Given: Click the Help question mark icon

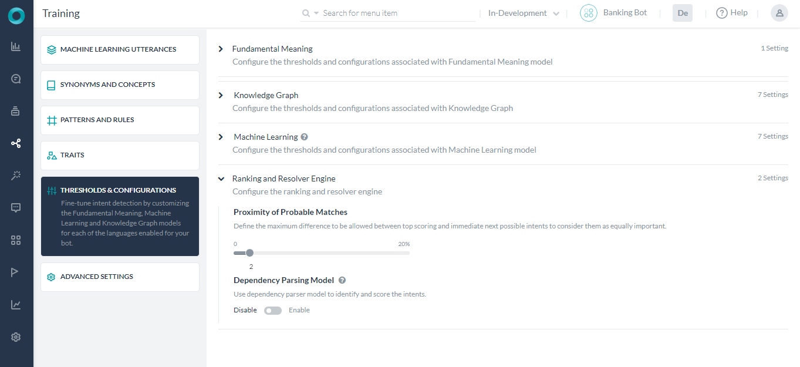Looking at the screenshot, I should (722, 13).
